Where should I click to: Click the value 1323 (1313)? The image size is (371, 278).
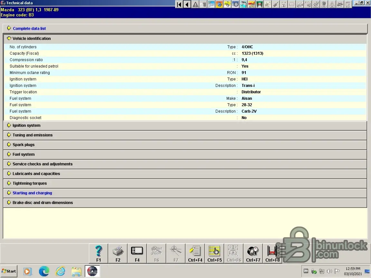(x=252, y=53)
